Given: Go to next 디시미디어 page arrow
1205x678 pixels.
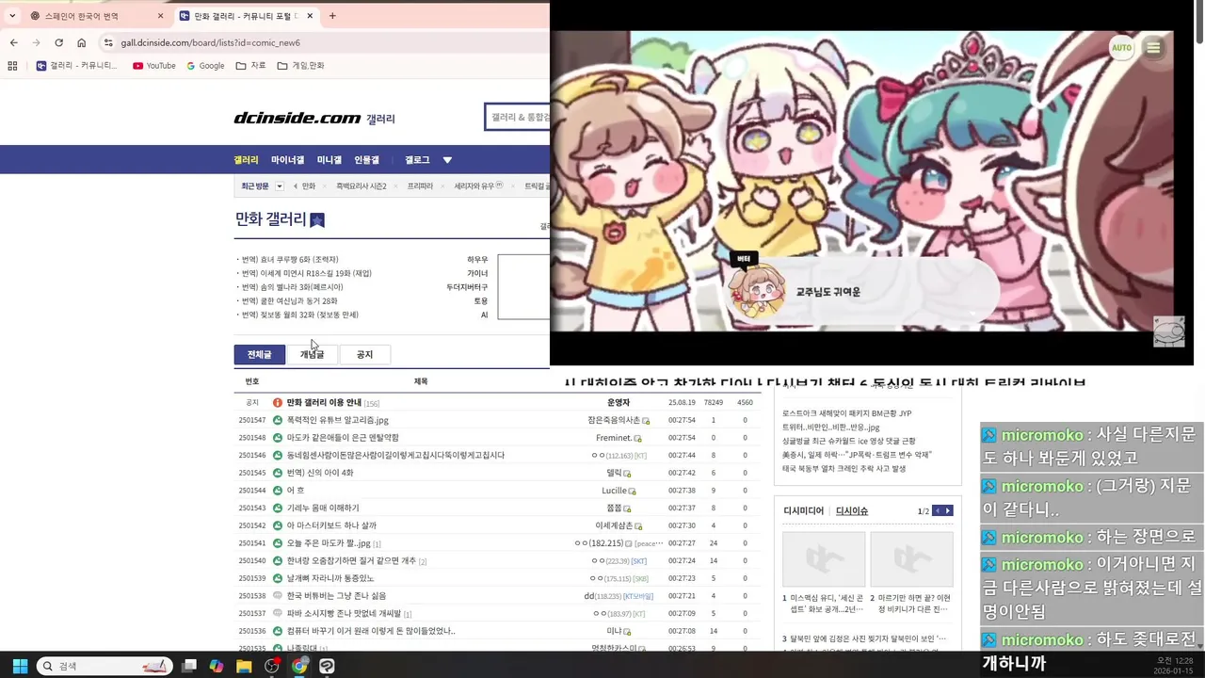Looking at the screenshot, I should (x=948, y=510).
